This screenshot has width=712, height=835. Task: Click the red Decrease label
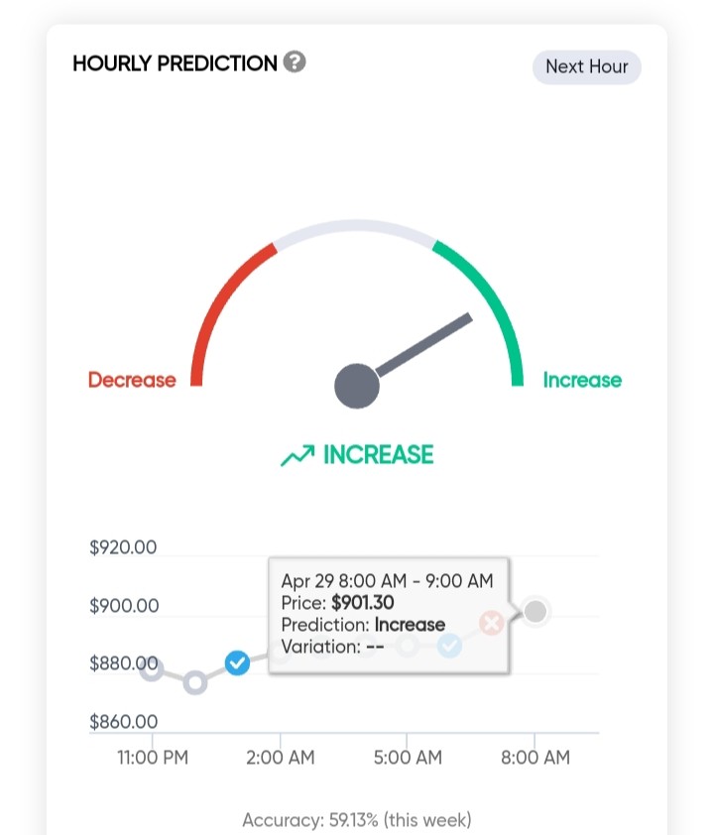point(132,380)
